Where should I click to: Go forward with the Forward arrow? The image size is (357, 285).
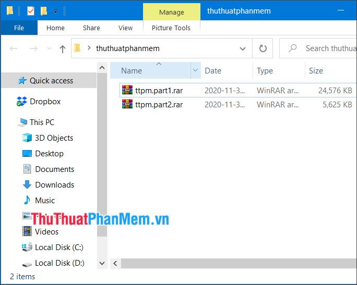click(33, 48)
